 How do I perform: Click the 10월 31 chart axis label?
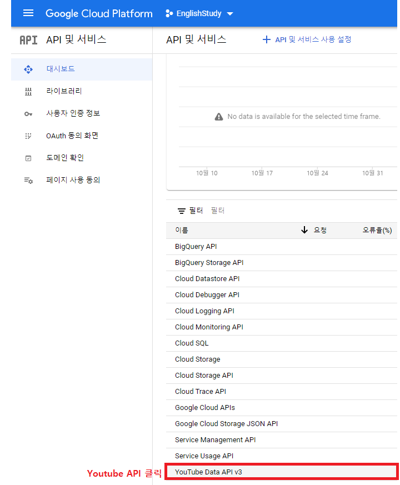(373, 173)
